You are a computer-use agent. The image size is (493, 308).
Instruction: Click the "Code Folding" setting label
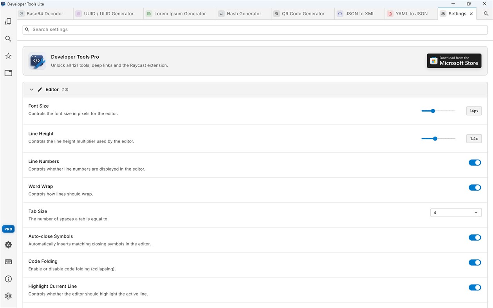(x=43, y=261)
